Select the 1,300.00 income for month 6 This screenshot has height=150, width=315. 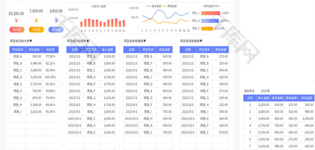click(264, 139)
